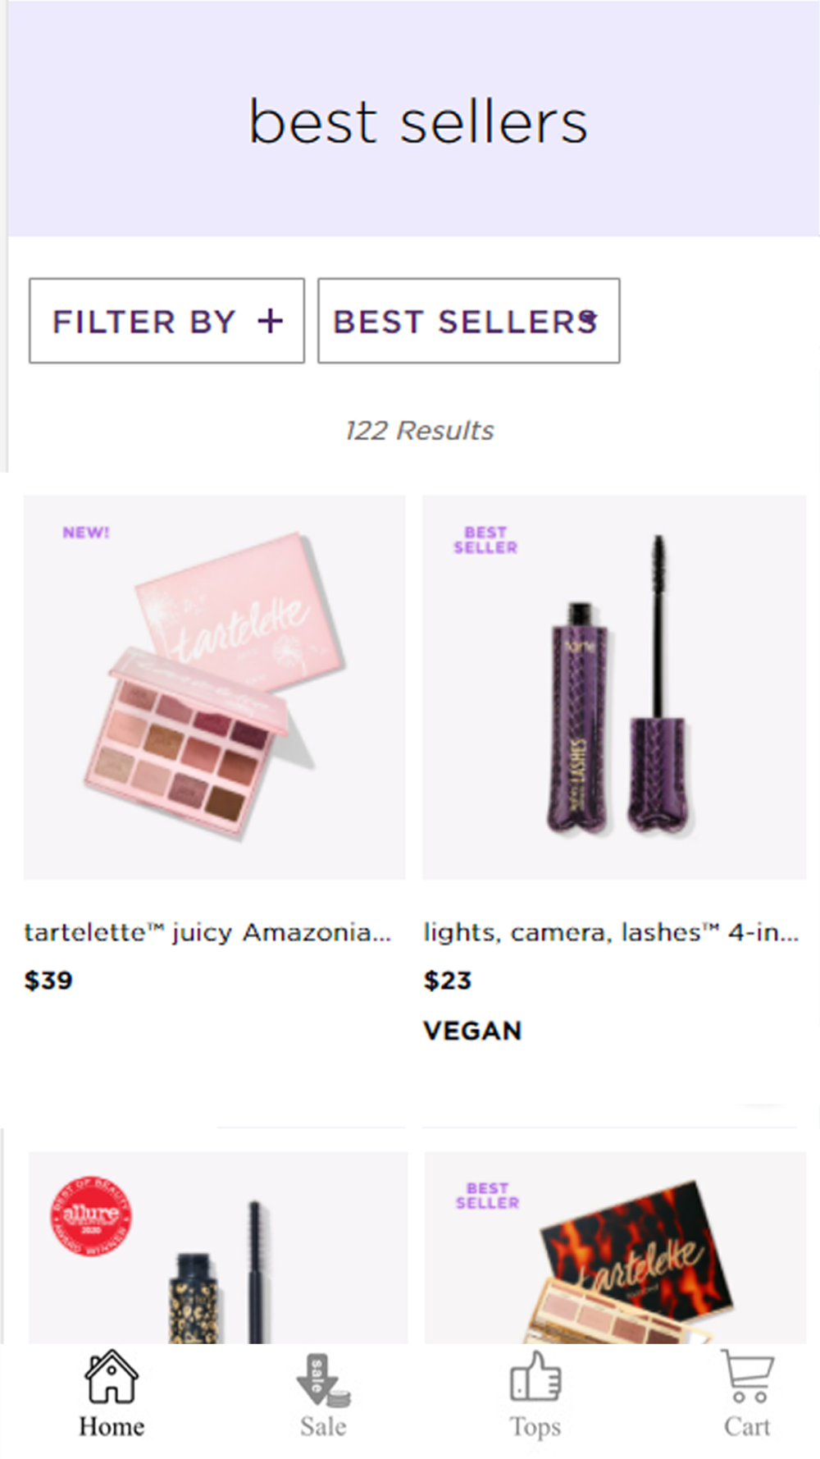The image size is (820, 1459).
Task: Click the NEW! badge on palette
Action: (86, 533)
